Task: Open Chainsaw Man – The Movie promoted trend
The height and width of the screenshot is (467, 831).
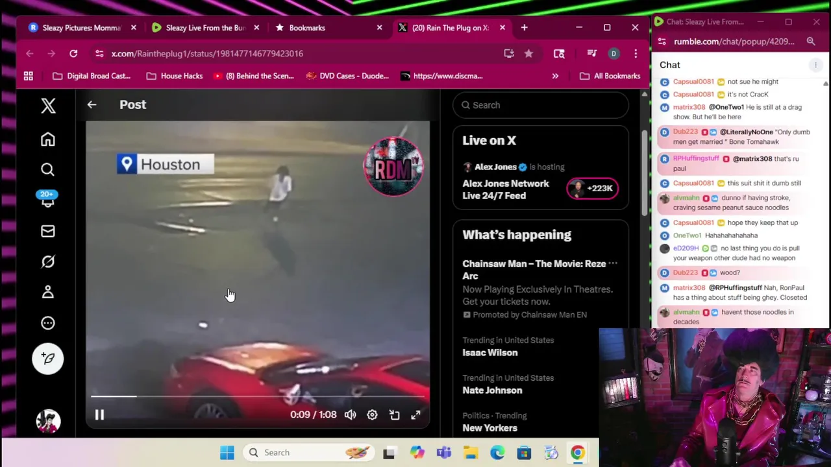Action: tap(534, 270)
